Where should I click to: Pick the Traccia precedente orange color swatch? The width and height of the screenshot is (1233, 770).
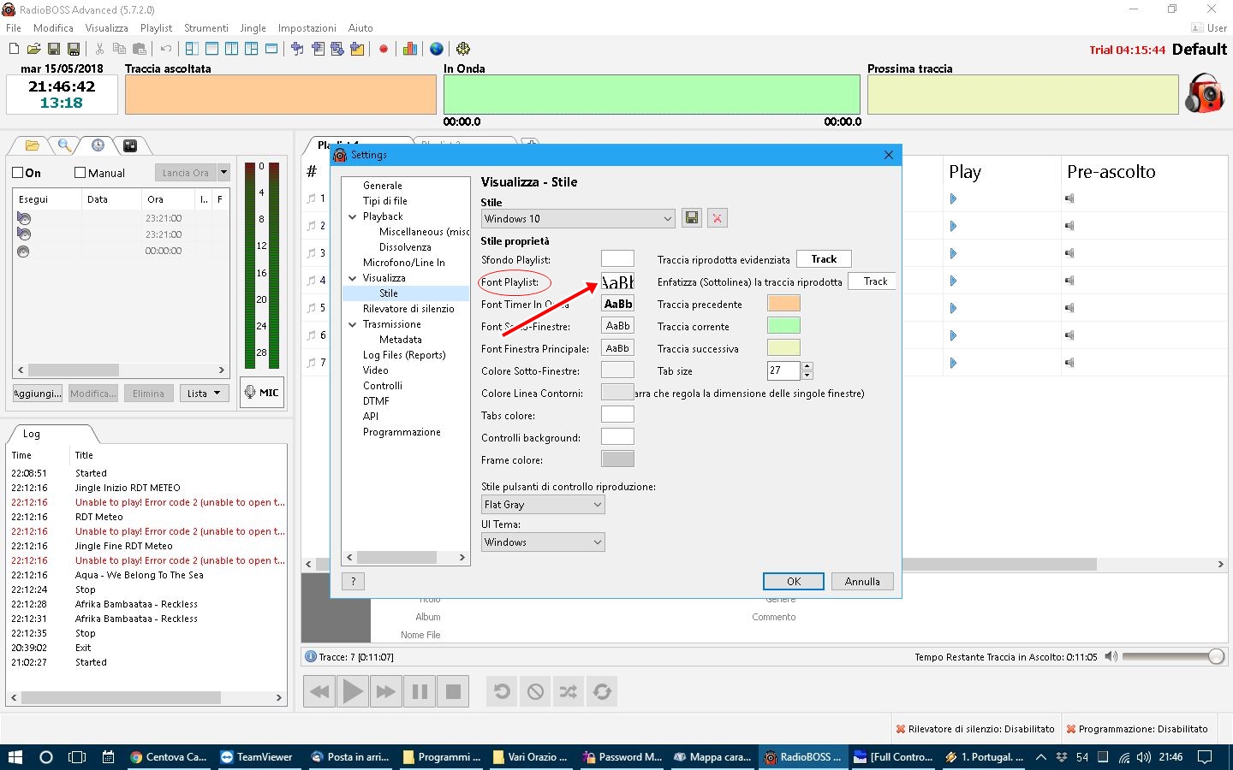(x=783, y=303)
